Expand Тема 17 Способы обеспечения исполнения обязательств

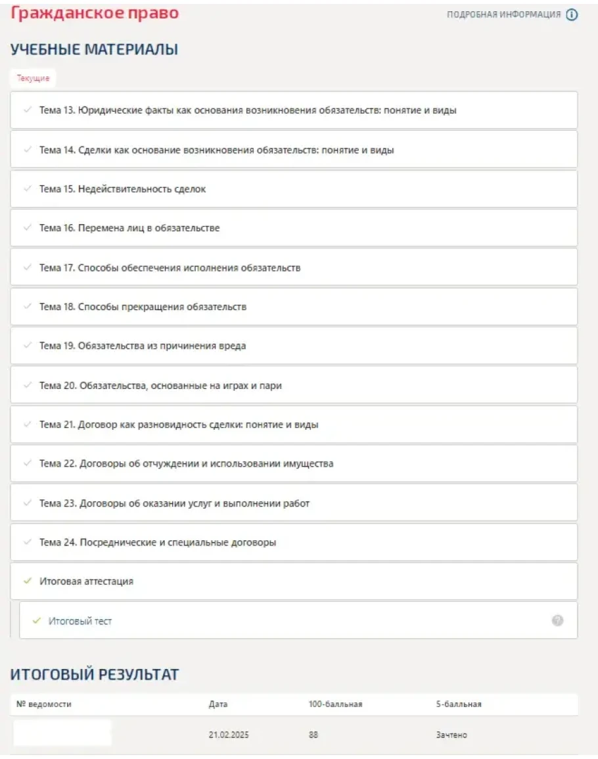[170, 267]
